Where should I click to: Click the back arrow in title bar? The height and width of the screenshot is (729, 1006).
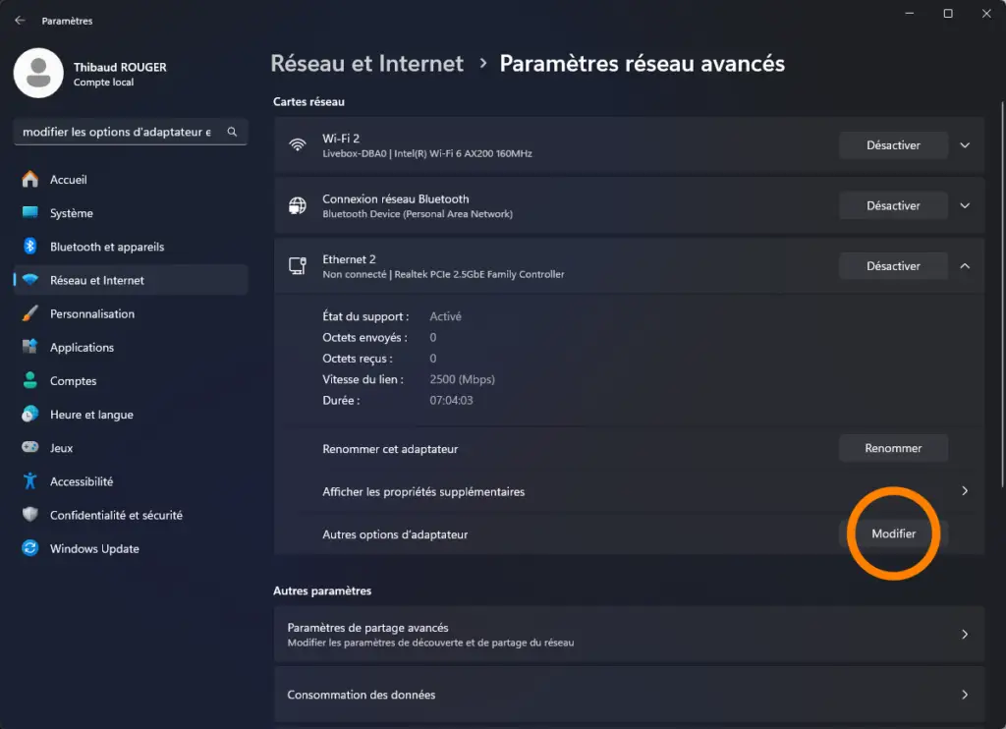(x=20, y=21)
